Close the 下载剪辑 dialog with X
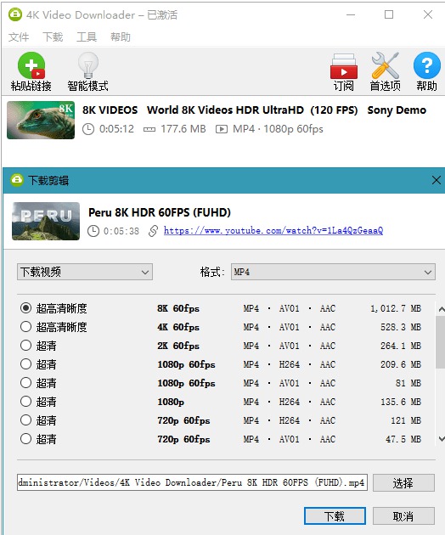The width and height of the screenshot is (445, 535). pos(436,180)
